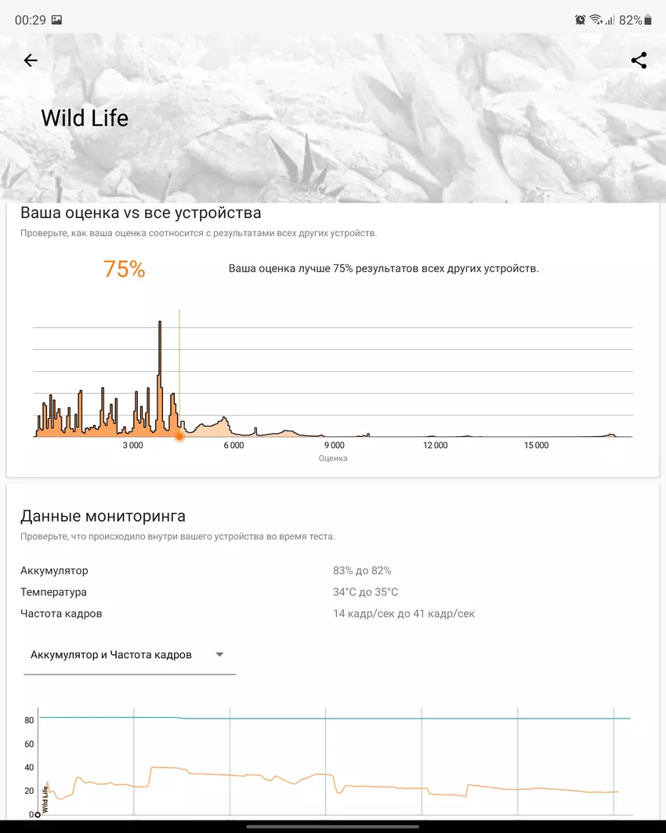Tap the image notification icon by the clock
This screenshot has height=833, width=666.
(x=56, y=20)
